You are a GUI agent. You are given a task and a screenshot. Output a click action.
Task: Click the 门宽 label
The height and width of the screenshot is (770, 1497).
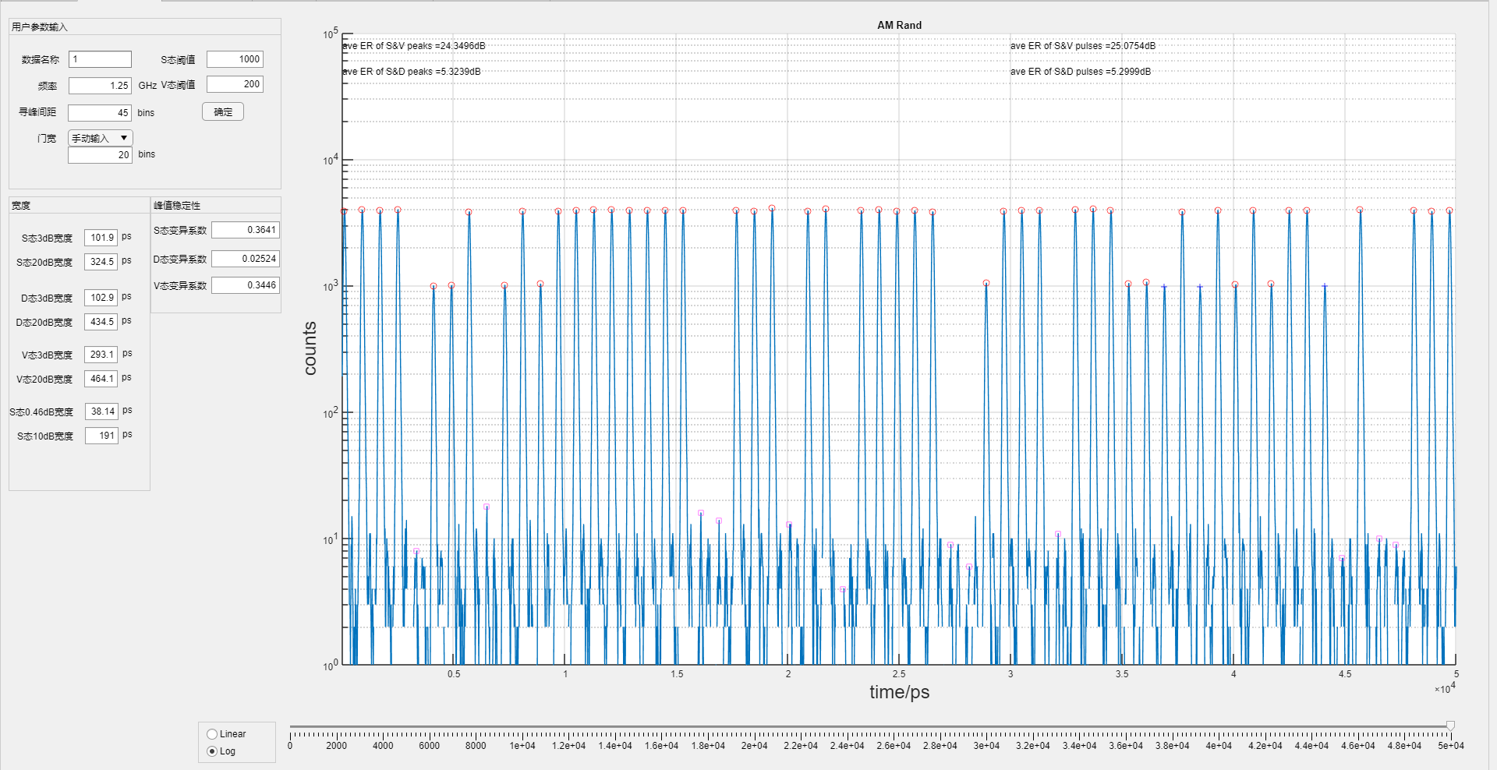[47, 139]
